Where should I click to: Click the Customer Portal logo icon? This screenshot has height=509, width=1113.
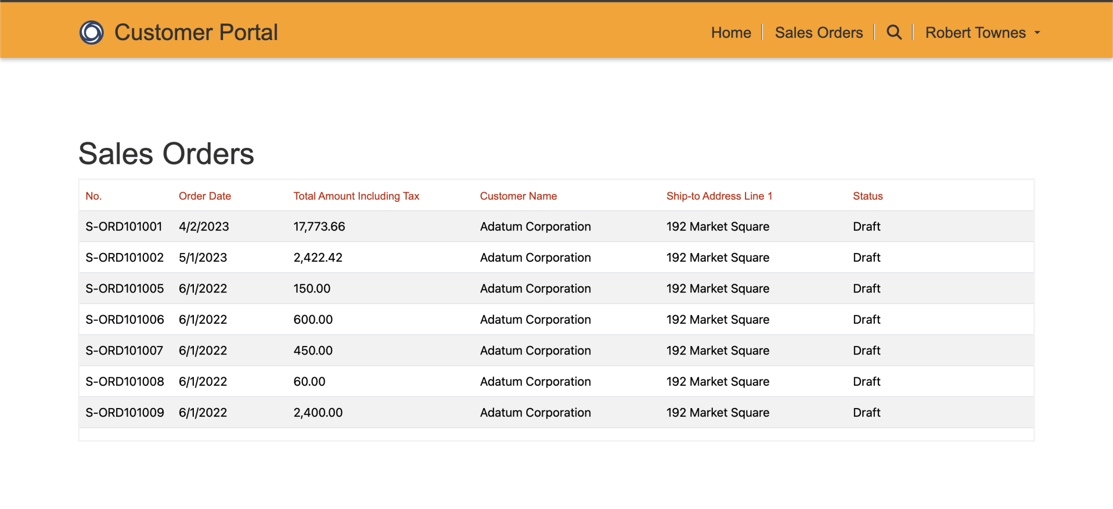coord(92,32)
